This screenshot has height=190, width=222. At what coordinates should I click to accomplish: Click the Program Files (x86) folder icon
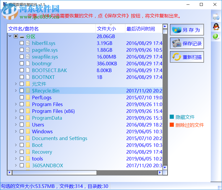click(28, 111)
